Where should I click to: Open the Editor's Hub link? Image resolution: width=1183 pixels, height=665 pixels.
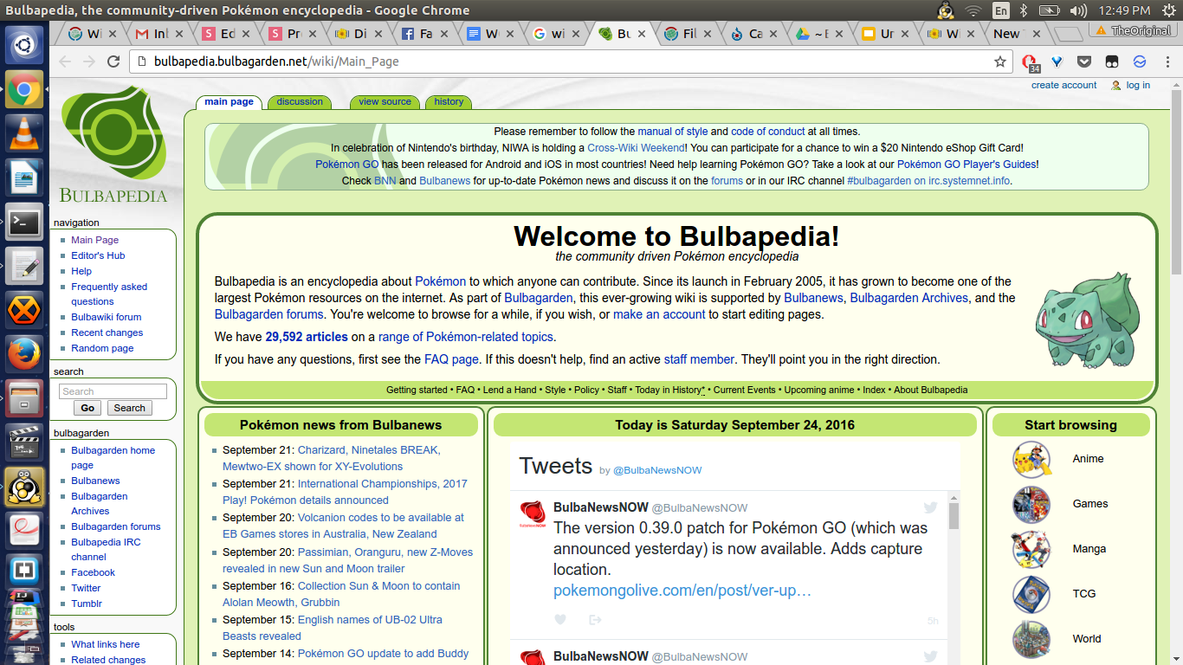[98, 255]
